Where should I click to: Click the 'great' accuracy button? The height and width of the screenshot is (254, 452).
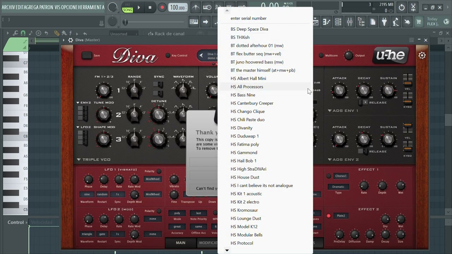(x=177, y=227)
